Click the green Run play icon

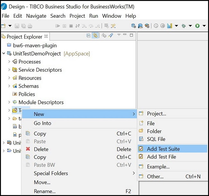[x=197, y=26]
